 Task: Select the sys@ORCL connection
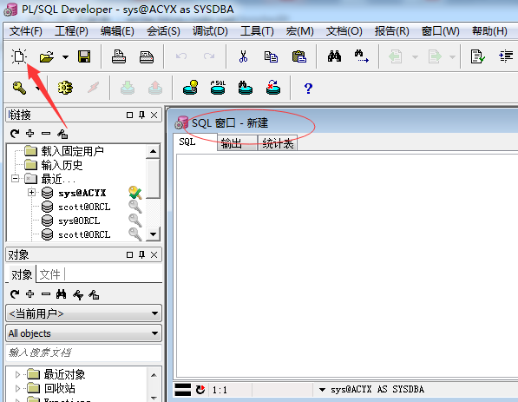[x=79, y=221]
